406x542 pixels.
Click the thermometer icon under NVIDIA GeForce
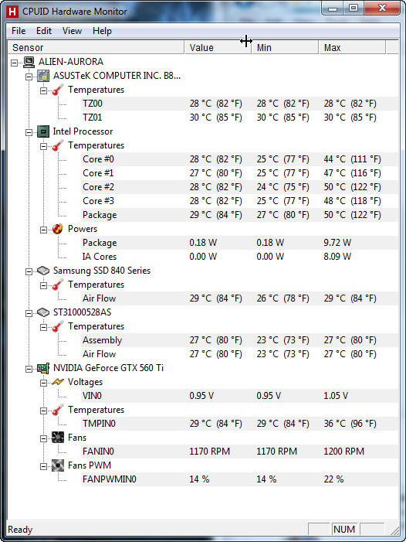(x=58, y=410)
